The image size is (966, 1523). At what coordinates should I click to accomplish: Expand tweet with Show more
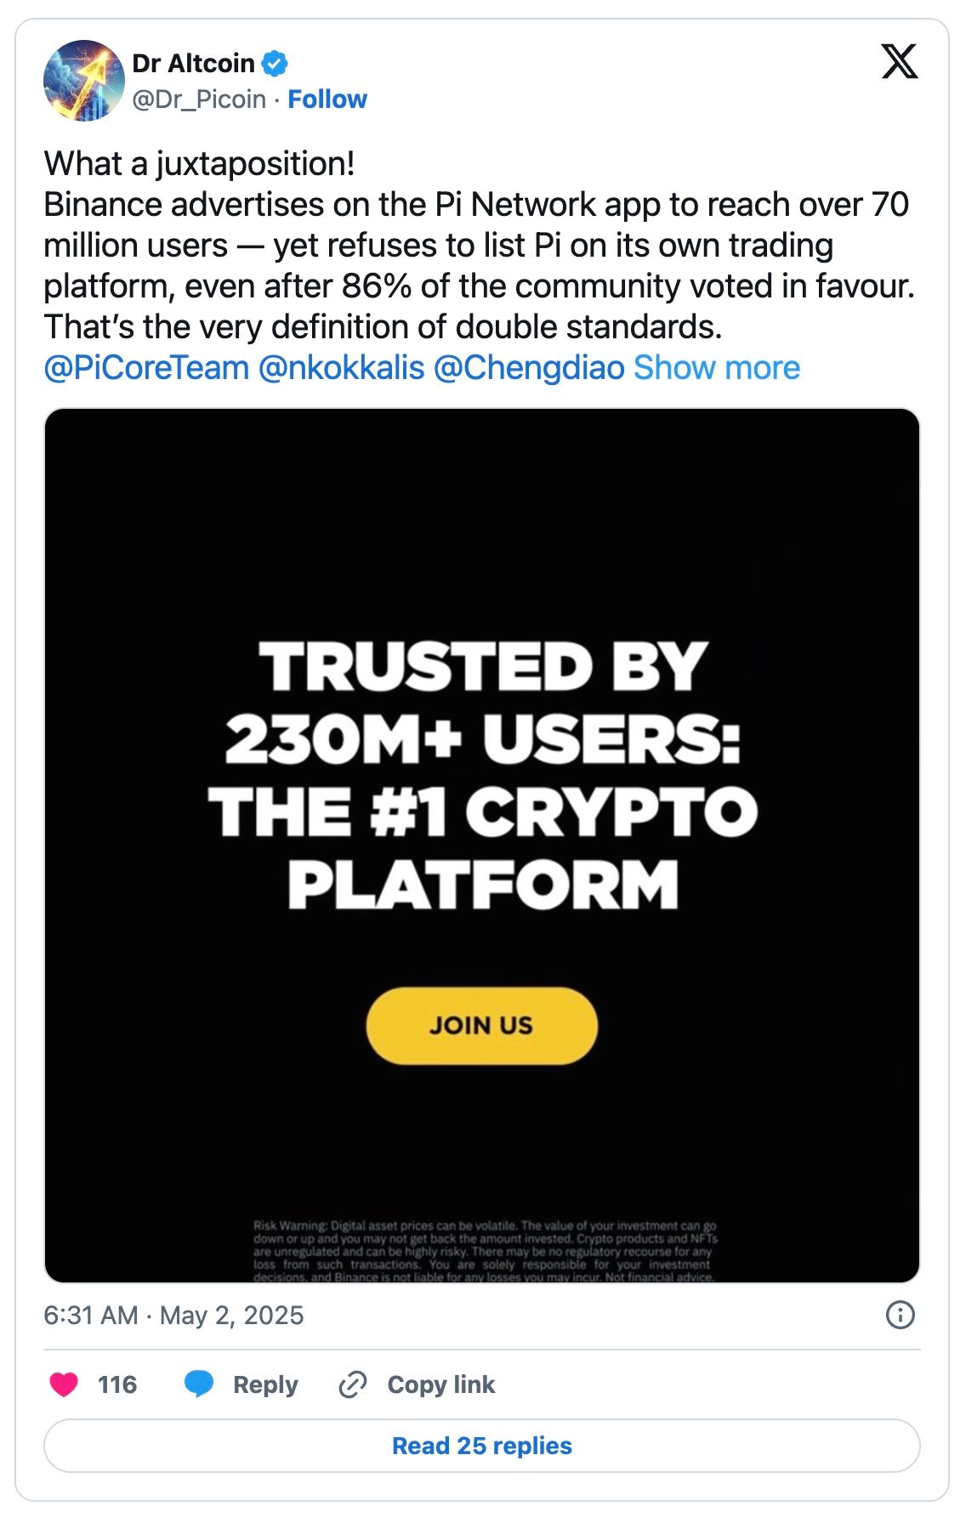716,368
